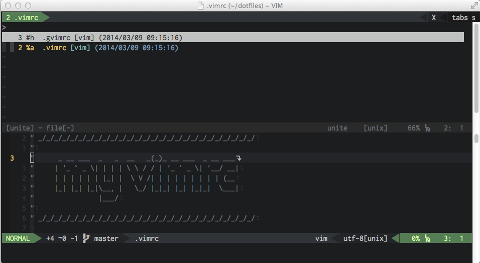Click the '3: 1' cursor position in bottom statusline
Image resolution: width=480 pixels, height=263 pixels.
(453, 238)
